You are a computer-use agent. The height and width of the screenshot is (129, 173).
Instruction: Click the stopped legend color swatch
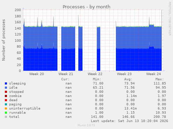pyautogui.click(x=6, y=92)
